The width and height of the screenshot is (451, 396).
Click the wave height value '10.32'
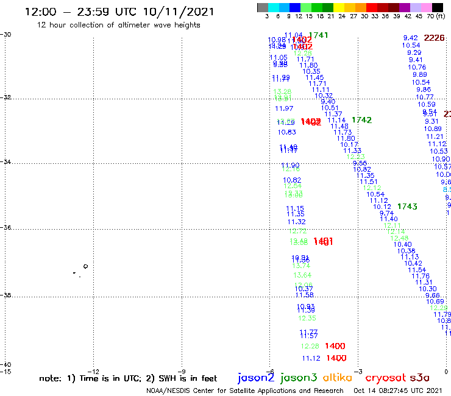point(324,96)
